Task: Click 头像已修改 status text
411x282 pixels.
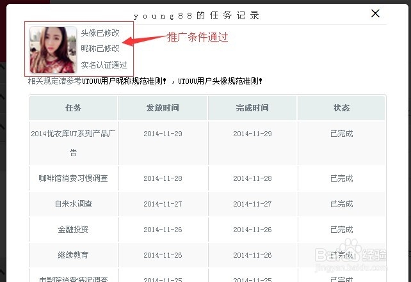Action: click(100, 33)
